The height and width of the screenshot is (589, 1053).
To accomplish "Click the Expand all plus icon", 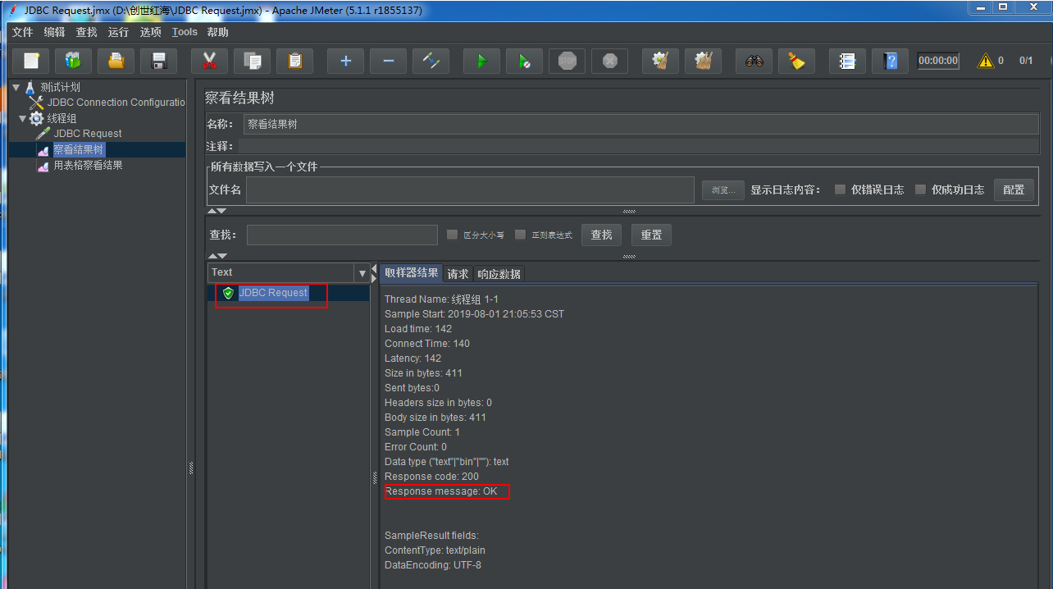I will 346,61.
